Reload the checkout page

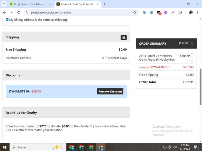[19, 13]
